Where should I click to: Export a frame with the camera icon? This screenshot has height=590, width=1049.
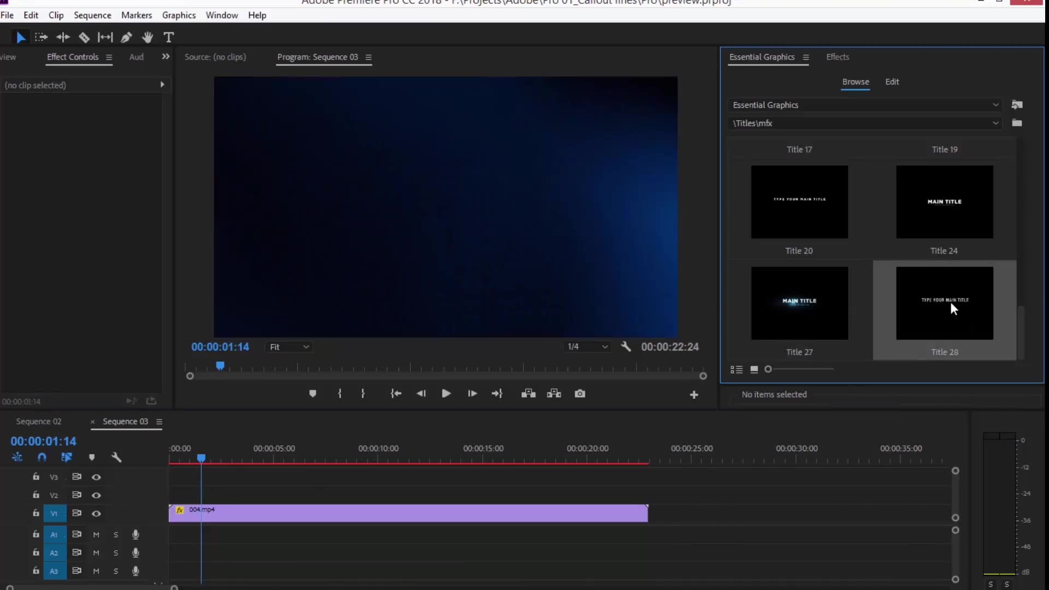click(x=580, y=393)
